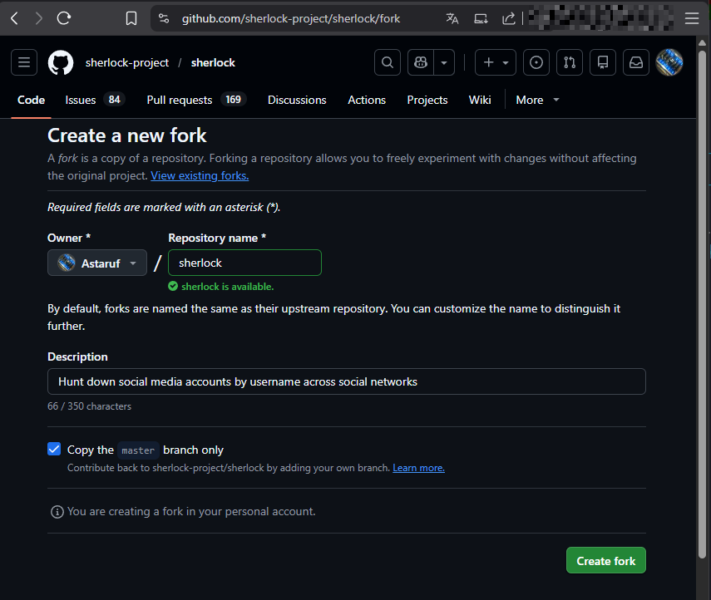The image size is (711, 600).
Task: Open the Create new plus dropdown
Action: pos(495,62)
